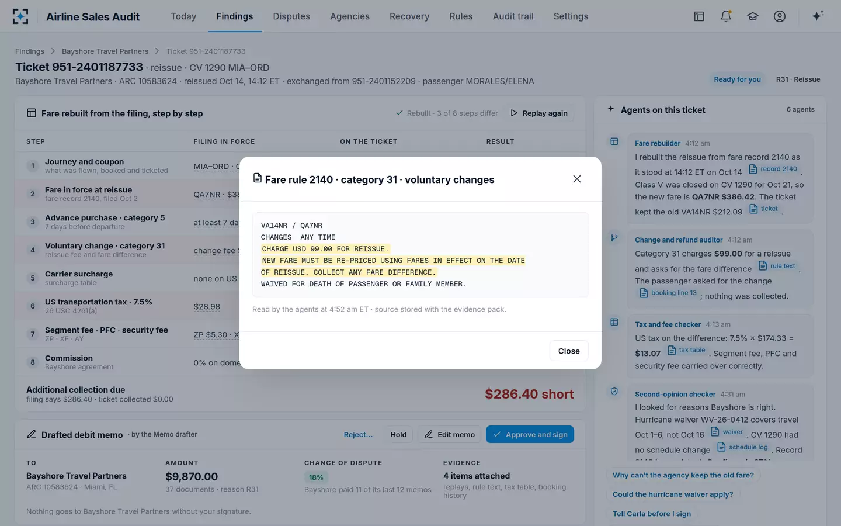This screenshot has height=526, width=841.
Task: Select step 6 US transportation tax row
Action: [300, 306]
